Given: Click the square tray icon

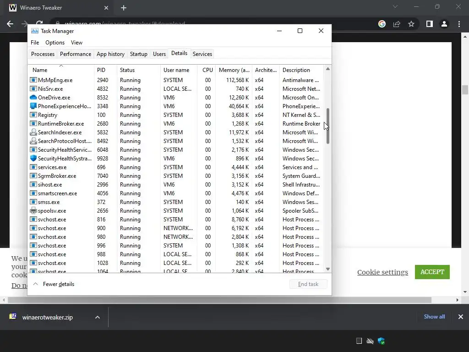Looking at the screenshot, I should 359,341.
